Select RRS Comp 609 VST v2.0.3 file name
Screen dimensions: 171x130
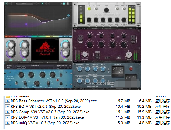[50, 112]
